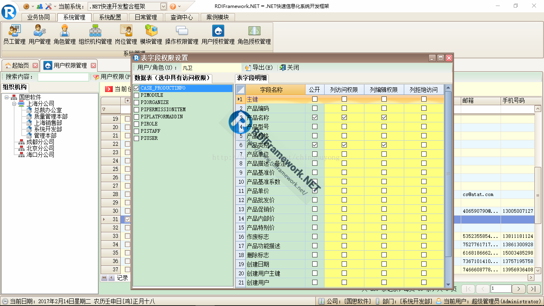544x306 pixels.
Task: Click select-all corner of field grid
Action: 241,90
